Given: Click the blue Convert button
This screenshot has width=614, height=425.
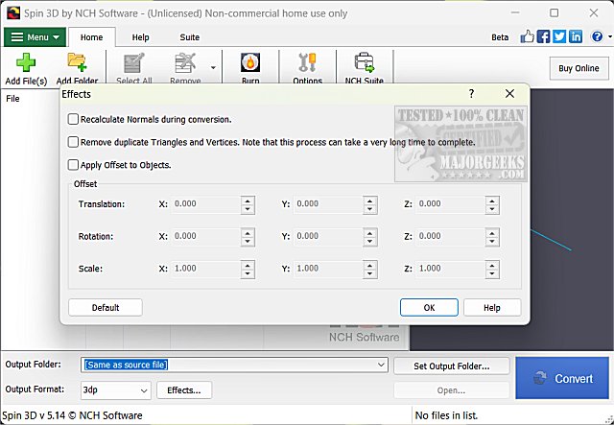Looking at the screenshot, I should coord(562,378).
